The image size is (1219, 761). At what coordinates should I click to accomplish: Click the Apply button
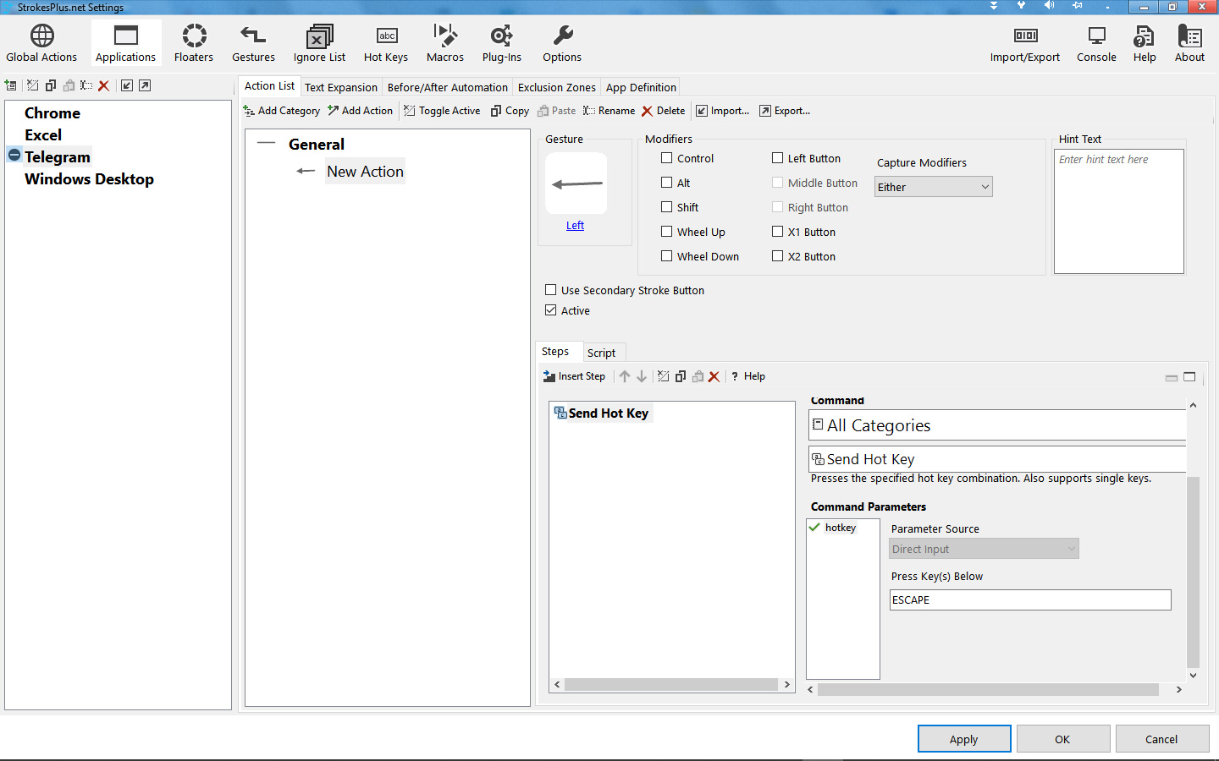click(x=964, y=739)
